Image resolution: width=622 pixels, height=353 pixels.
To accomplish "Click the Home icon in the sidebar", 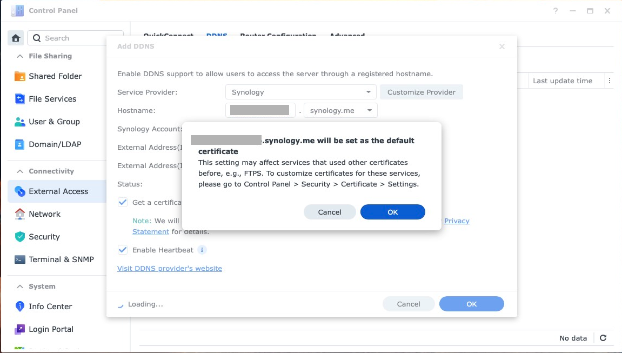I will (16, 38).
